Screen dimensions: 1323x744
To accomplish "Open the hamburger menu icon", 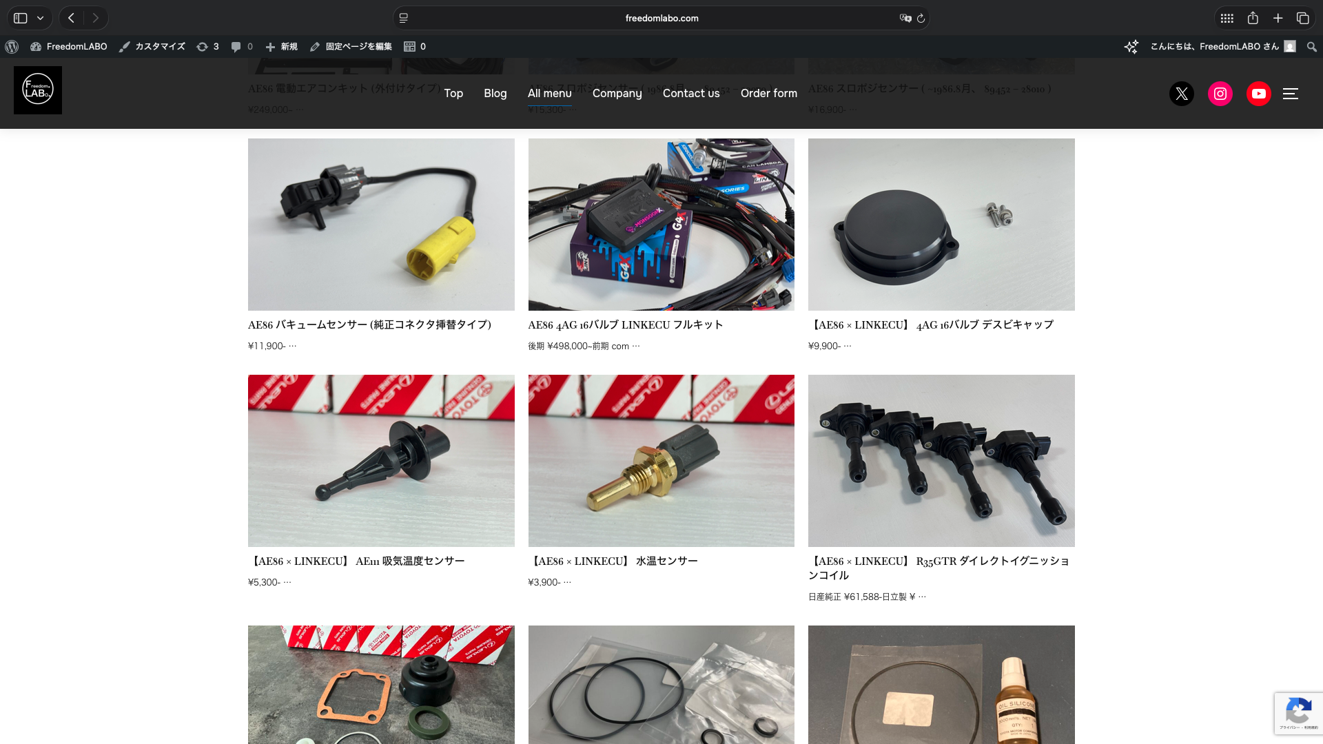I will [x=1291, y=94].
